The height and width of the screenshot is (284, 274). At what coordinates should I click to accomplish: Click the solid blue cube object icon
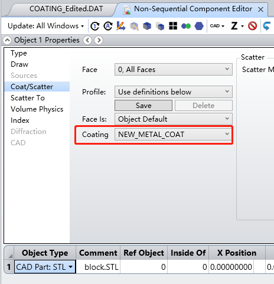147,26
